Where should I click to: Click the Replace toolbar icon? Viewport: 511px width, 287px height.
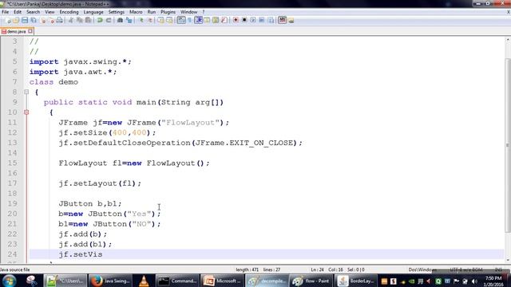click(x=129, y=20)
